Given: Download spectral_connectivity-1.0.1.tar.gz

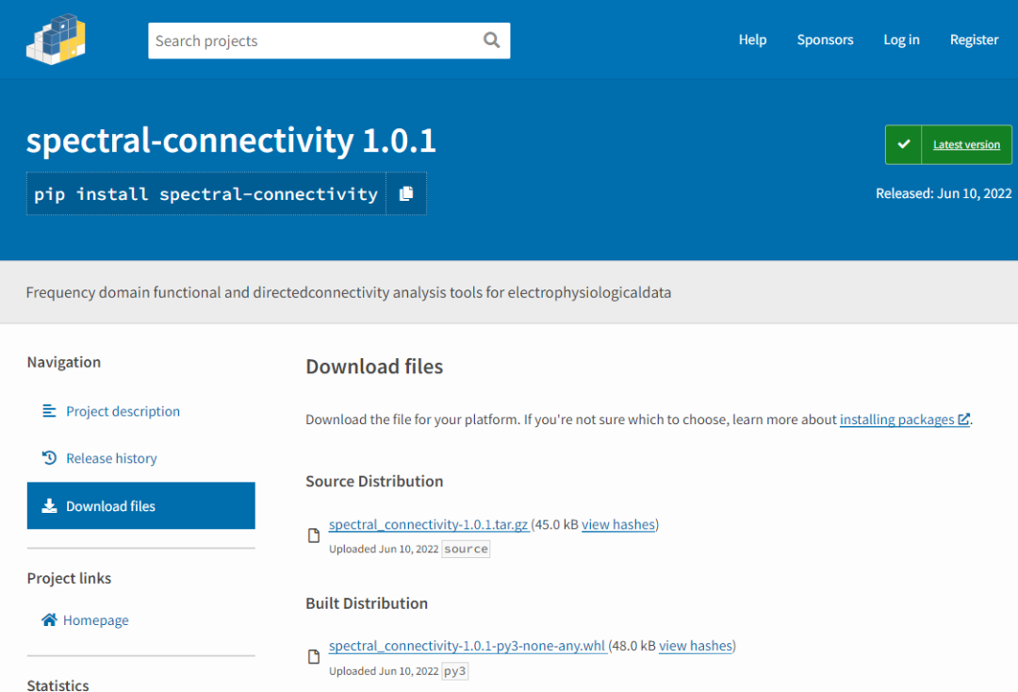Looking at the screenshot, I should (428, 524).
